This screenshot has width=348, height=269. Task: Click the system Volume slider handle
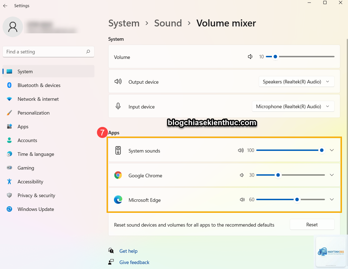275,57
